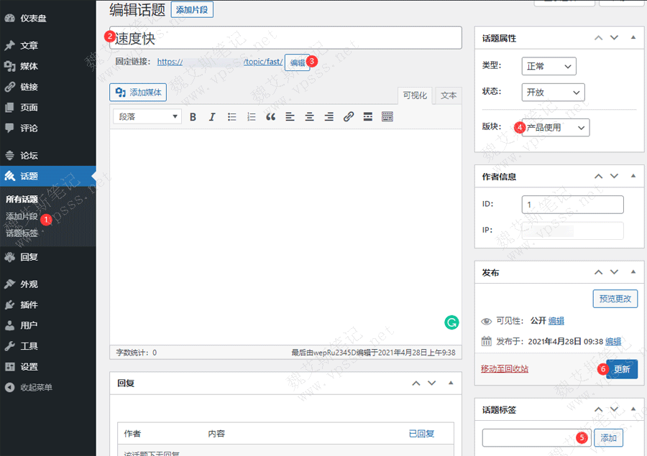This screenshot has height=456, width=647.
Task: Insert a numbered list
Action: point(252,117)
